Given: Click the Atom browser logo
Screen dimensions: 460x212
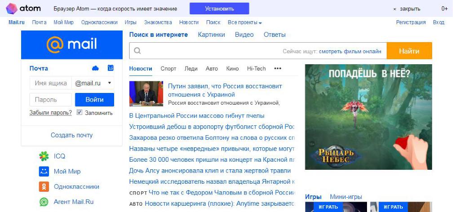Looking at the screenshot, I should (23, 9).
